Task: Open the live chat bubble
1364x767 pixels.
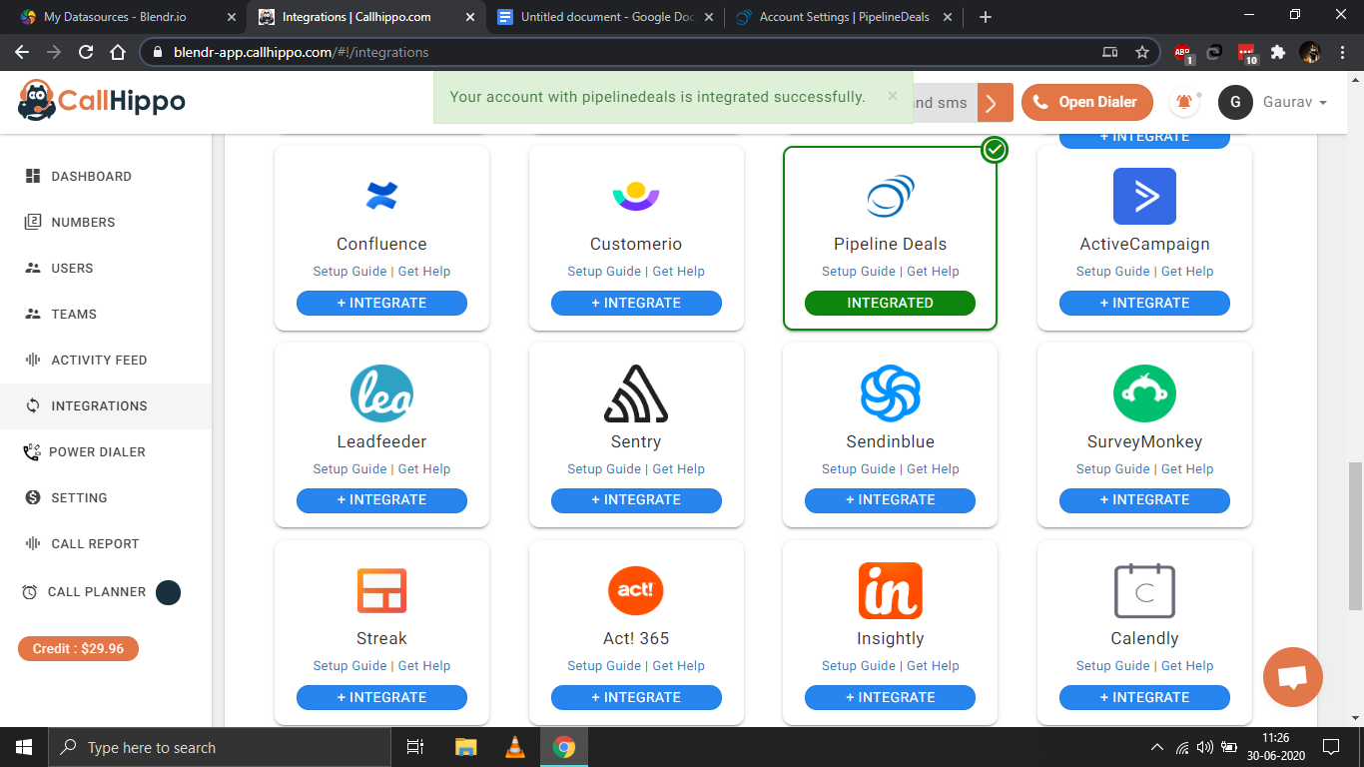Action: [x=1293, y=678]
